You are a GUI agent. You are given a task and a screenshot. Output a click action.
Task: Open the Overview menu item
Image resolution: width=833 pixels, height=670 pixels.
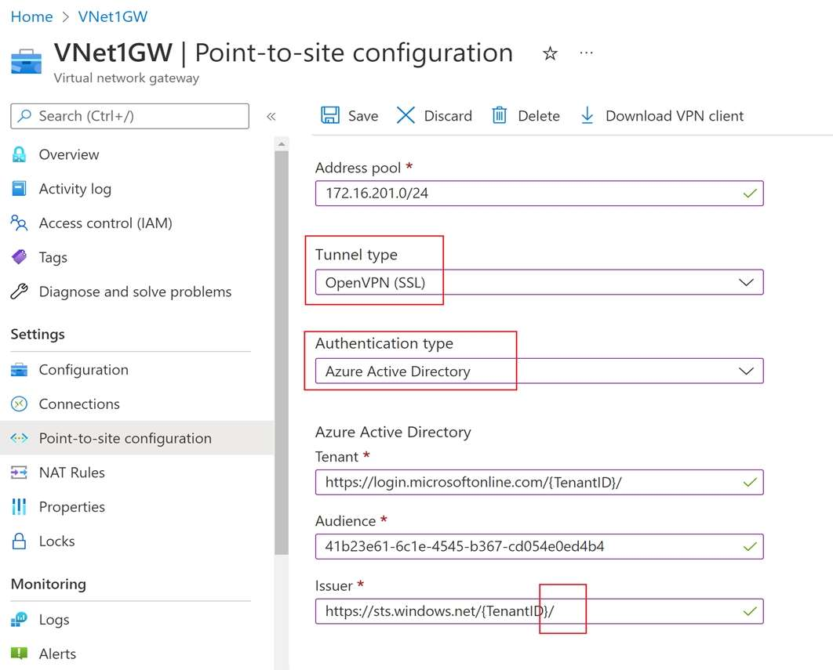tap(69, 154)
